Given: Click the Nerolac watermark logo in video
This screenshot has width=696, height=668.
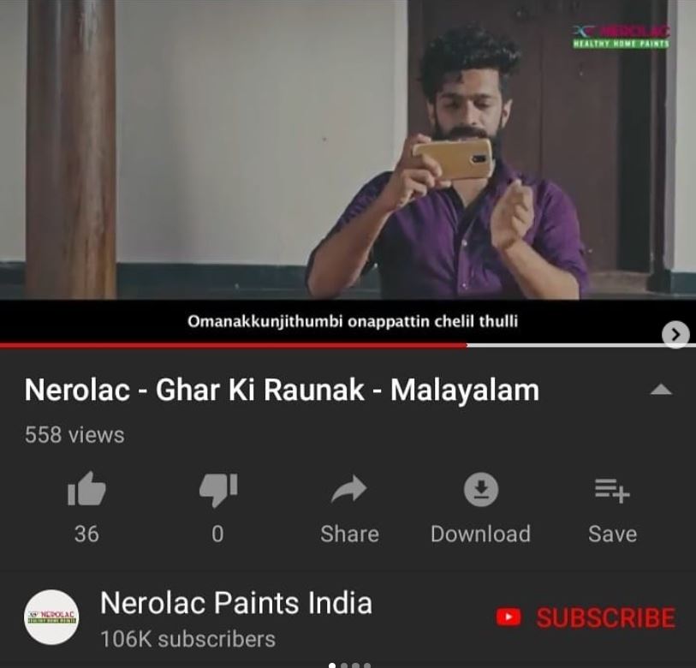Looking at the screenshot, I should pyautogui.click(x=621, y=37).
